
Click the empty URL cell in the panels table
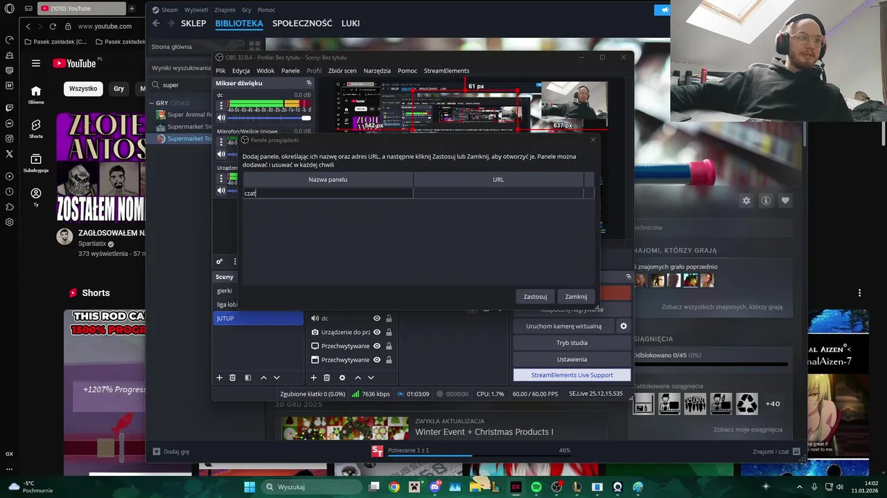[x=498, y=194]
